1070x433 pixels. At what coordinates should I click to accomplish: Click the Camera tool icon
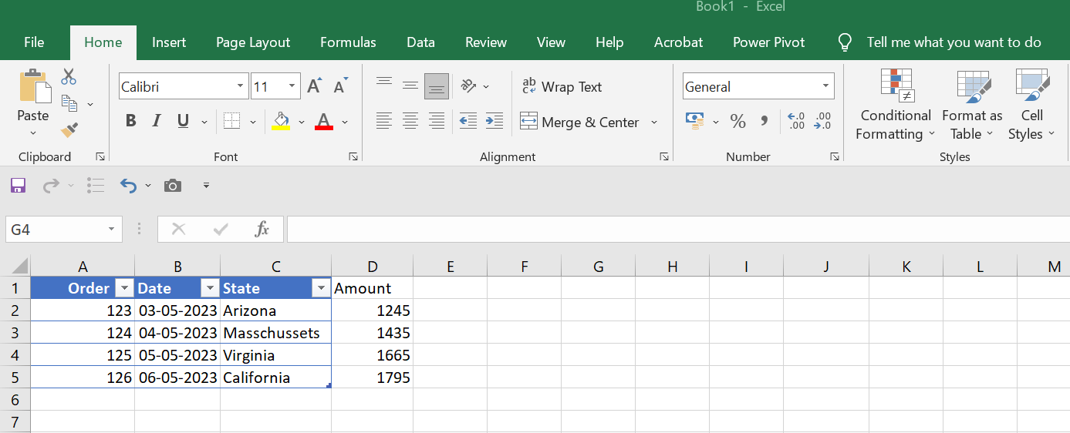click(x=173, y=186)
